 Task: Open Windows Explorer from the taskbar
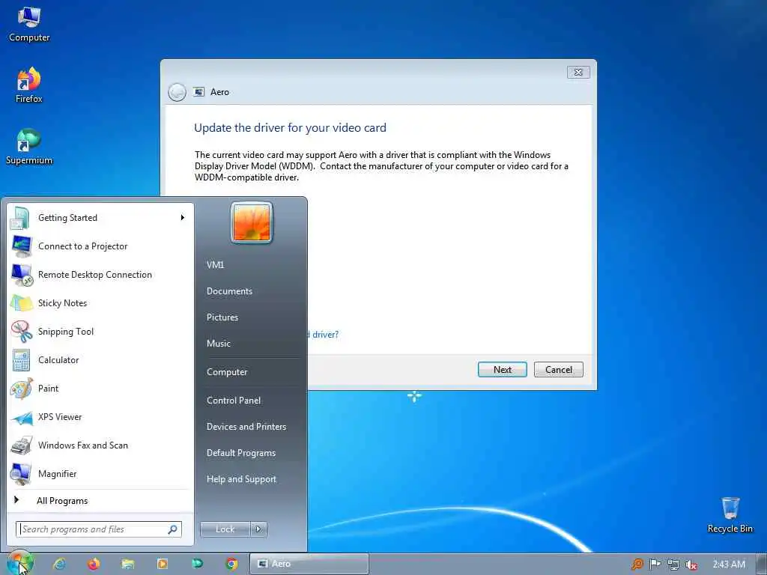coord(127,564)
